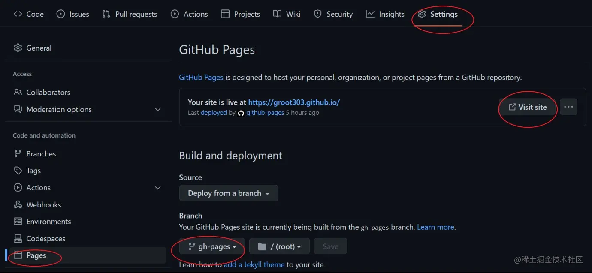Open the Wiki tab
Screen dimensions: 592x273
point(287,14)
